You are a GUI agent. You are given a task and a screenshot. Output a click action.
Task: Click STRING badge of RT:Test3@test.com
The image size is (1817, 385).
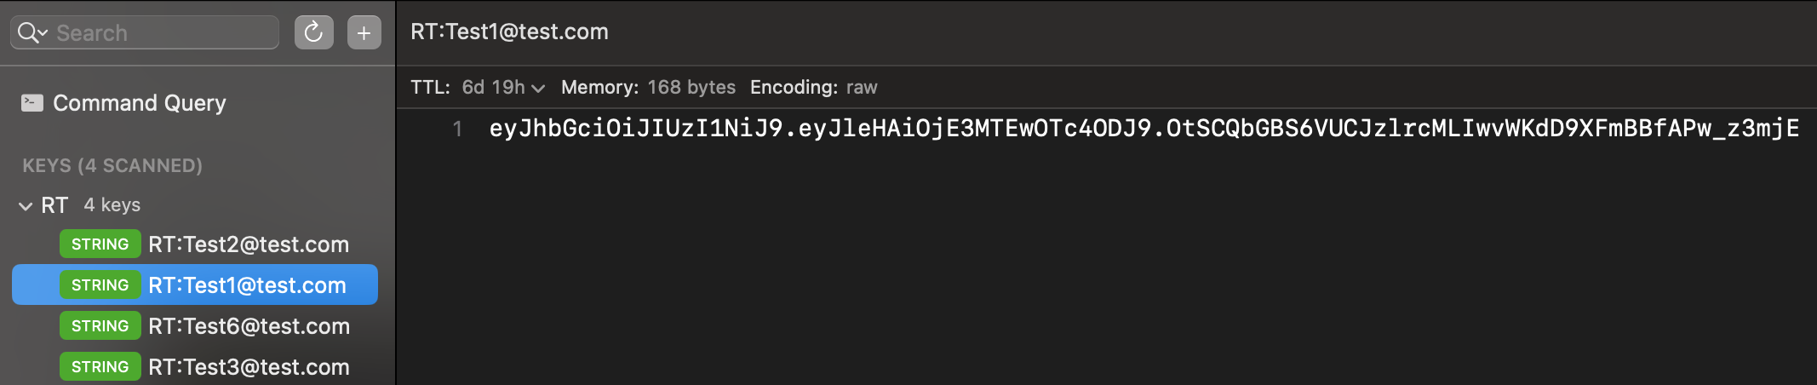[x=100, y=367]
